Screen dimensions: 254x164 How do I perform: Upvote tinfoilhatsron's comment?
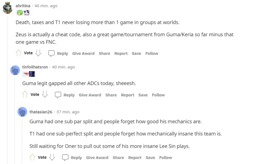[x=25, y=94]
